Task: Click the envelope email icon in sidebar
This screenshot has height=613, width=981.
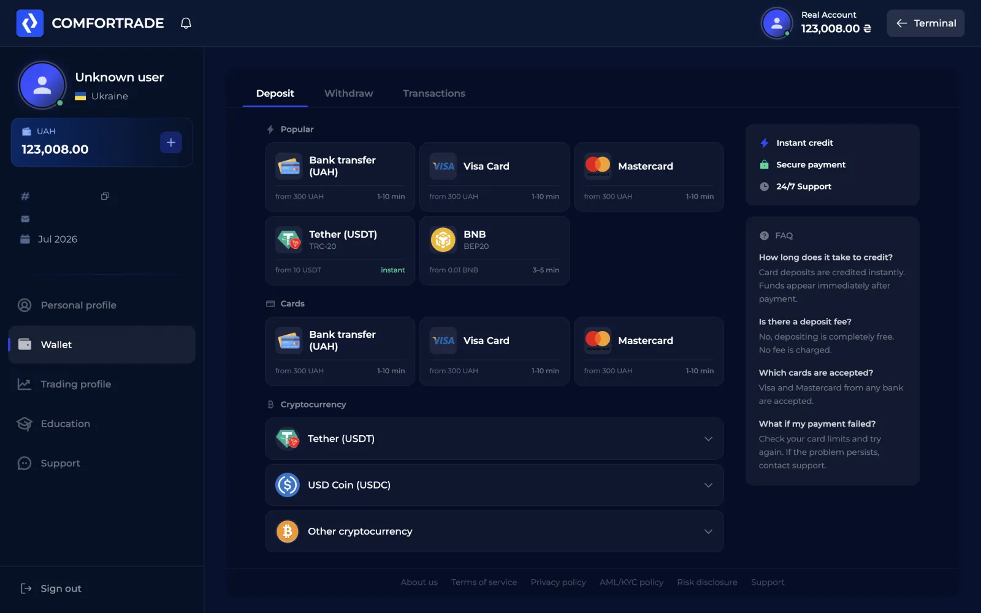Action: click(x=25, y=219)
